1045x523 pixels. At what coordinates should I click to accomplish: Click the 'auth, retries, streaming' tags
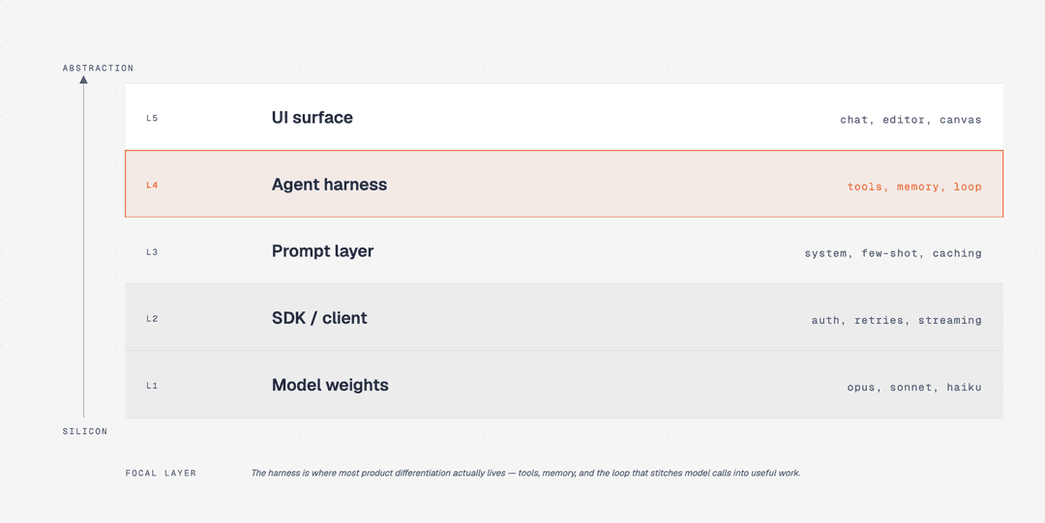(x=896, y=320)
